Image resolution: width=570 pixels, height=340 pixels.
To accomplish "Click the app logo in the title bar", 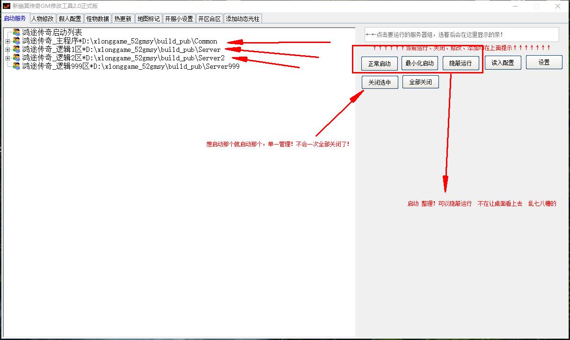I will point(7,6).
